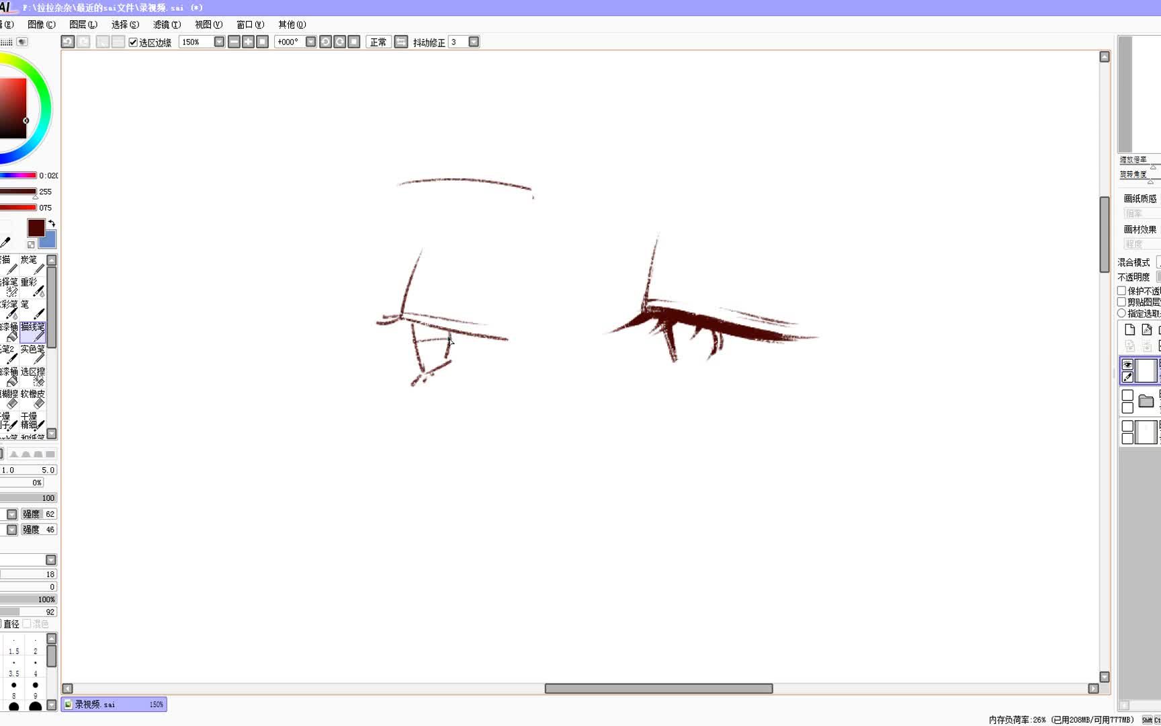Hide the active layer via eye icon

click(x=1127, y=364)
